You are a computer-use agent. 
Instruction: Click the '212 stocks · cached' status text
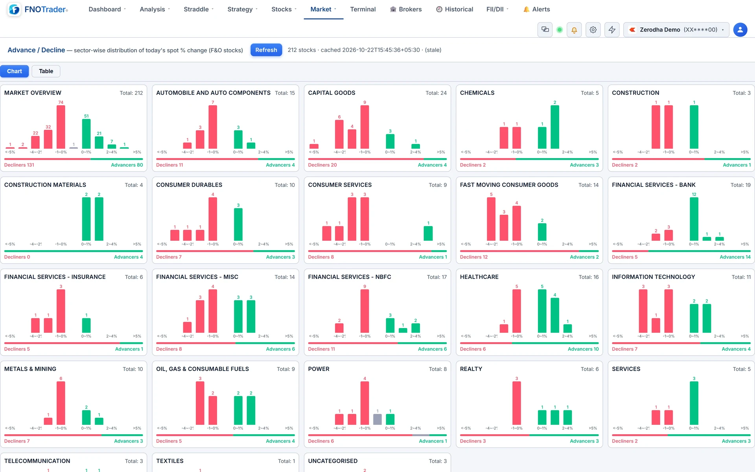tap(365, 50)
